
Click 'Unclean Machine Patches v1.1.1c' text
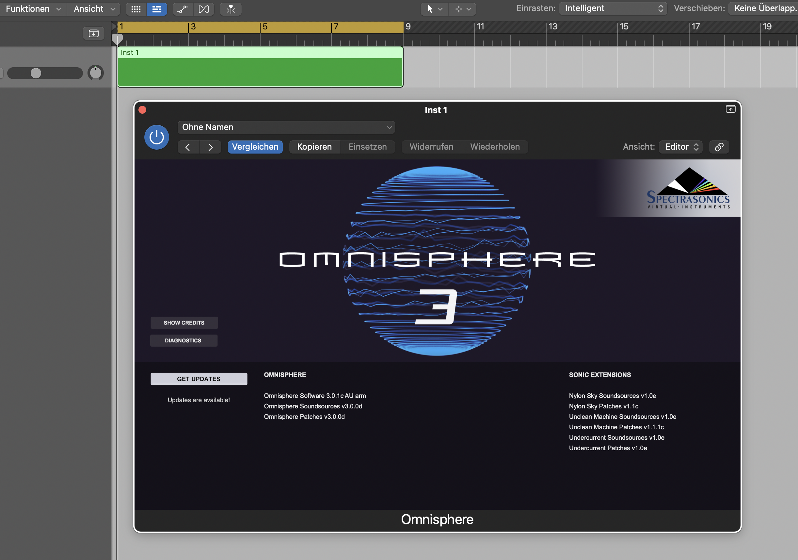click(616, 427)
